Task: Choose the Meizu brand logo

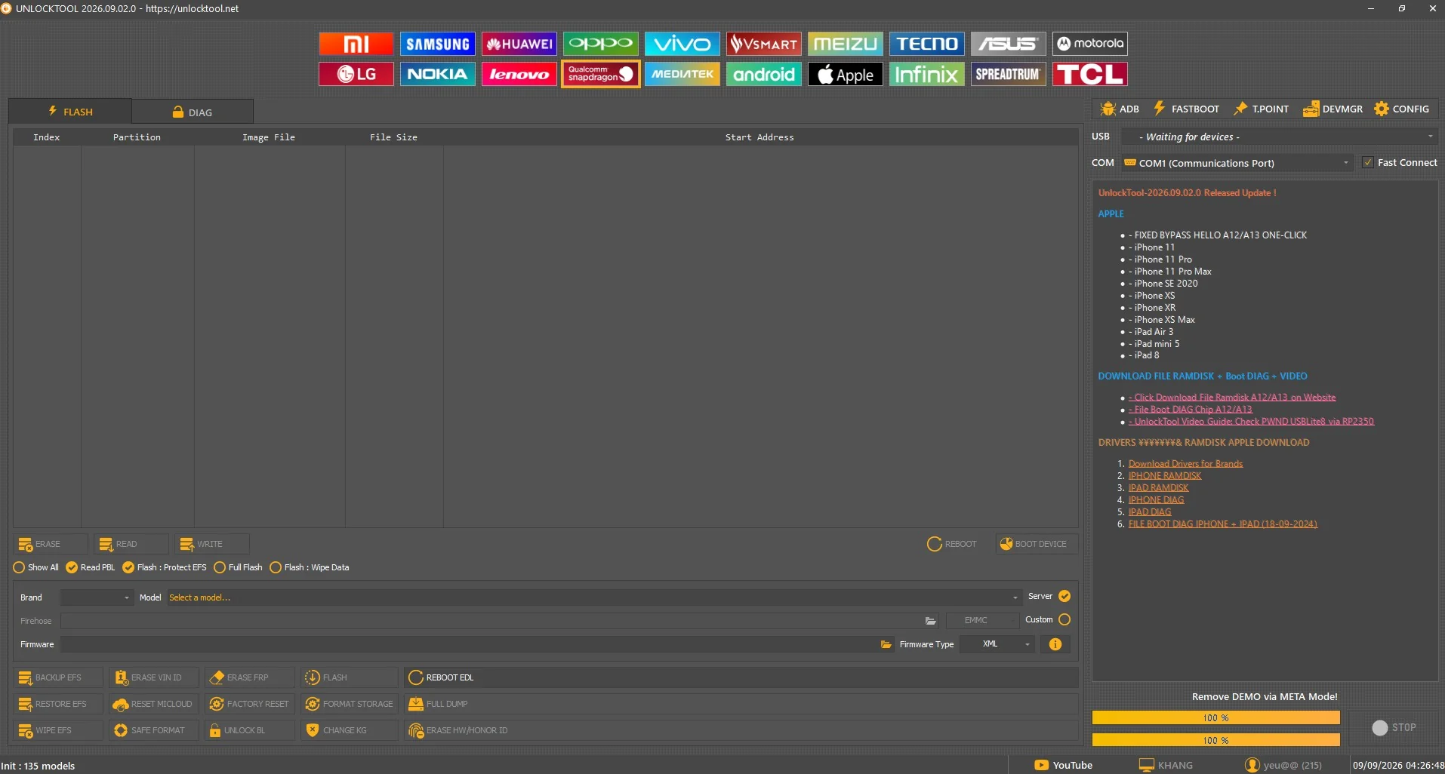Action: click(845, 44)
